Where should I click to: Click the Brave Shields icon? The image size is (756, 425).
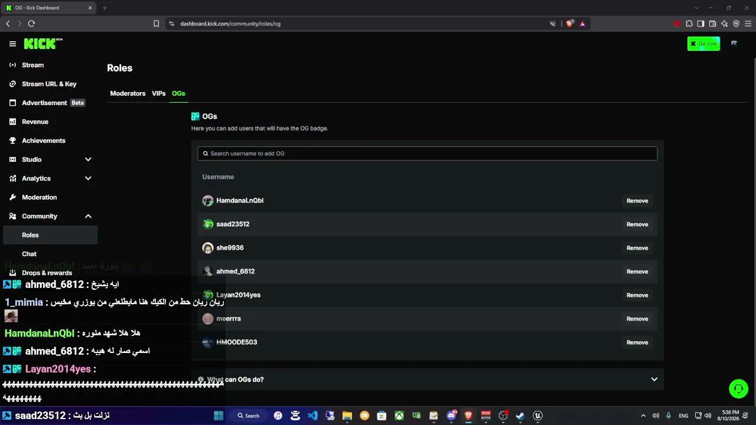(569, 24)
